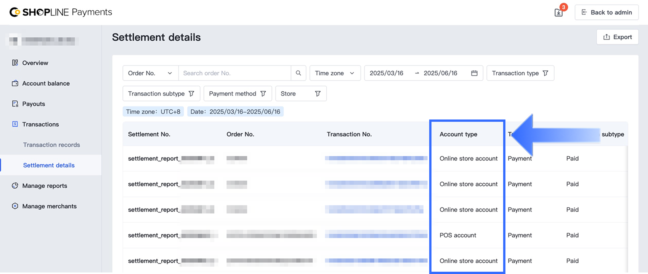Viewport: 648px width, 274px height.
Task: Click the search magnifier icon
Action: point(298,73)
